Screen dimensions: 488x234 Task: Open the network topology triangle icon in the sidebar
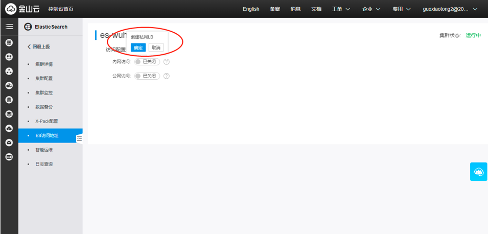click(x=9, y=71)
